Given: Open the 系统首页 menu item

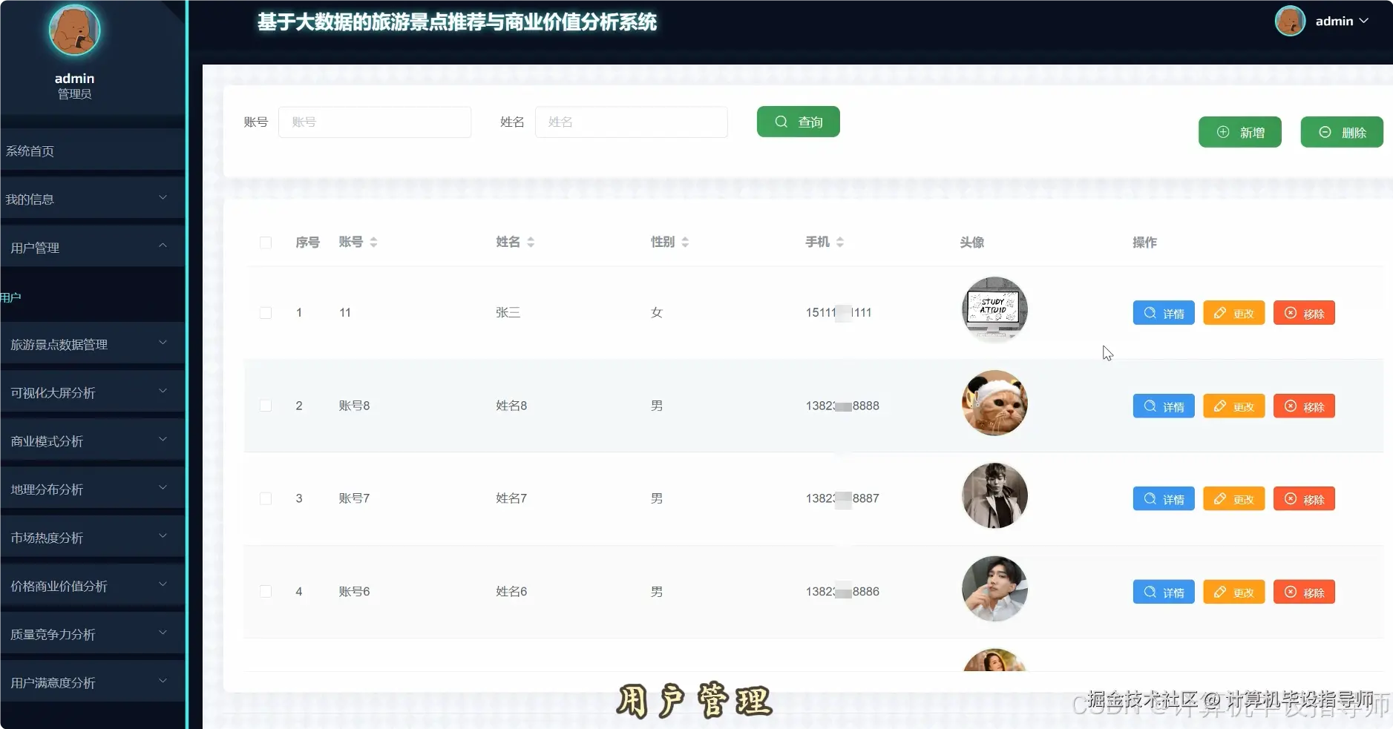Looking at the screenshot, I should (30, 151).
